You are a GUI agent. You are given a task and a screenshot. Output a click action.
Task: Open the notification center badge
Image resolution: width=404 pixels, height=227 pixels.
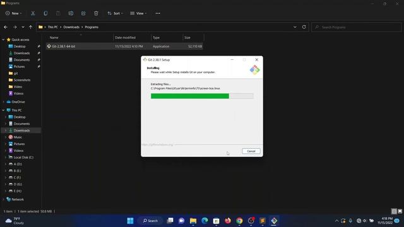(x=397, y=221)
